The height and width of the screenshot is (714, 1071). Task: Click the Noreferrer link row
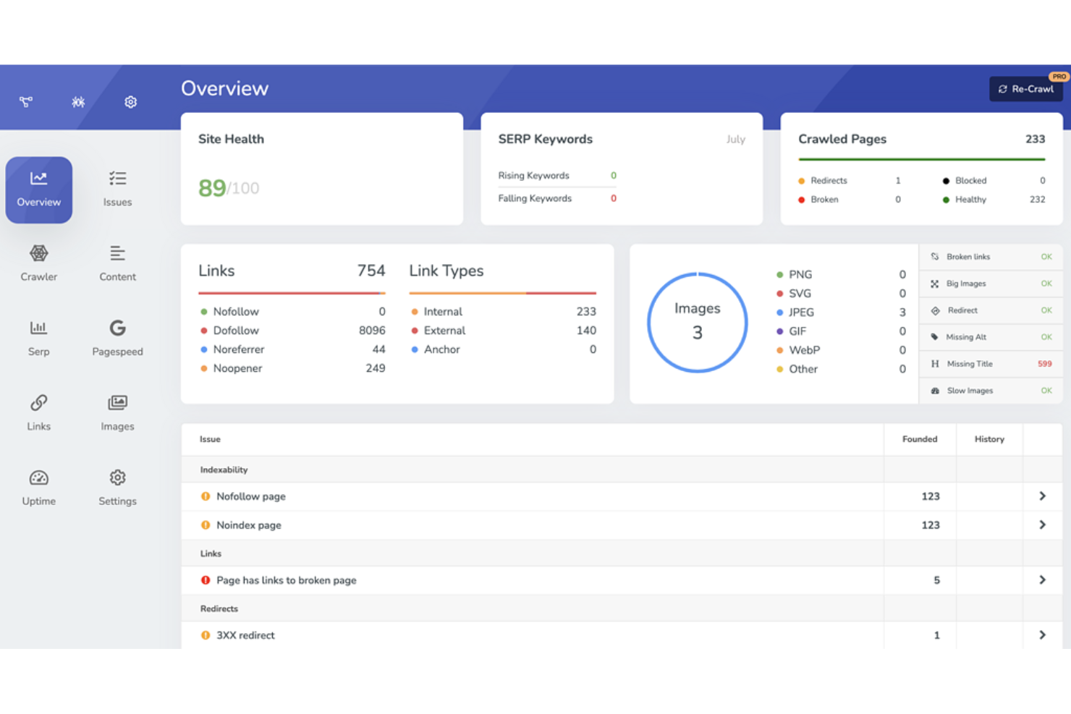pyautogui.click(x=292, y=349)
